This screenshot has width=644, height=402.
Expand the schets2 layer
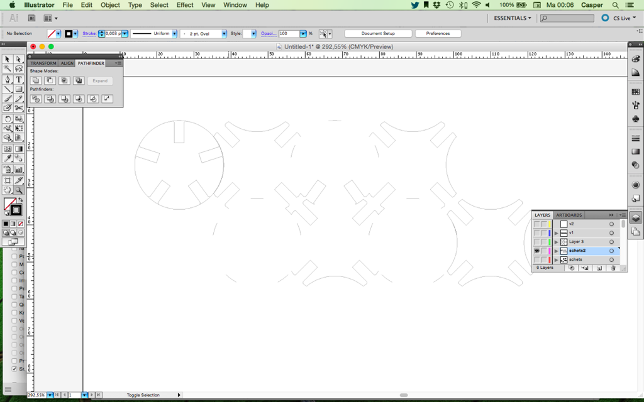tap(557, 251)
